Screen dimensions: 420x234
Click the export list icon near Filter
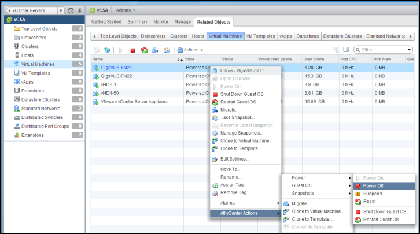[x=347, y=50]
